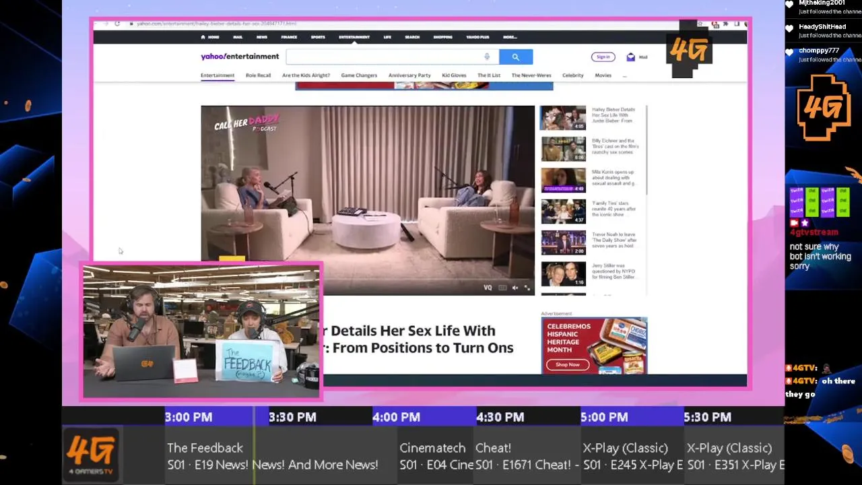Open the Celebrity tab
The height and width of the screenshot is (485, 862).
click(x=573, y=75)
